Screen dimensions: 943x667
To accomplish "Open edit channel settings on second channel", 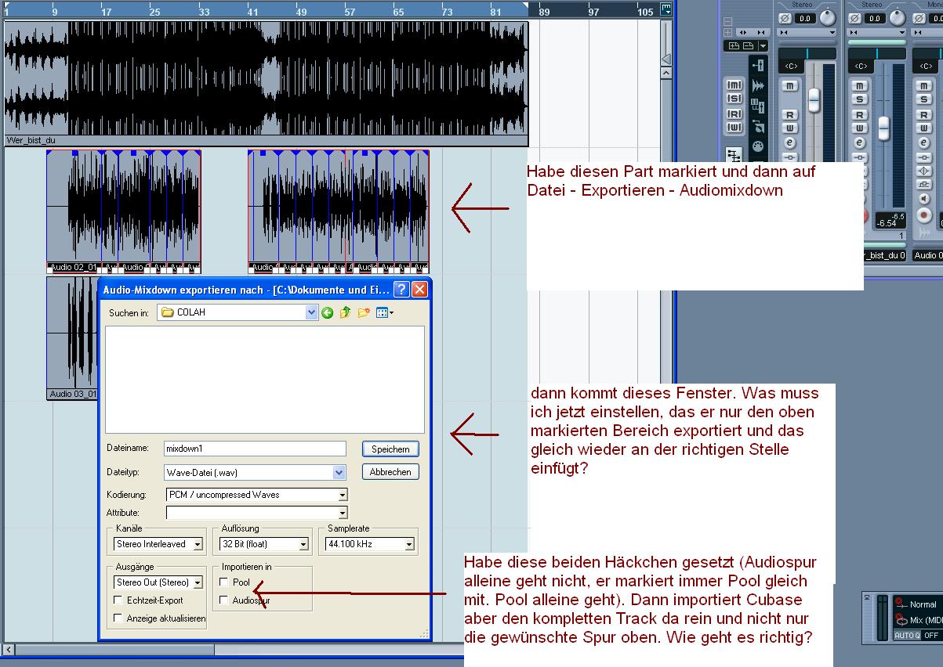I will (859, 142).
